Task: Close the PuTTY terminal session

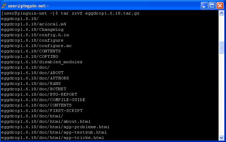Action: [x=220, y=6]
